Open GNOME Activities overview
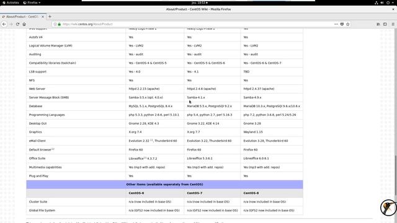Image resolution: width=397 pixels, height=223 pixels. (11, 2)
